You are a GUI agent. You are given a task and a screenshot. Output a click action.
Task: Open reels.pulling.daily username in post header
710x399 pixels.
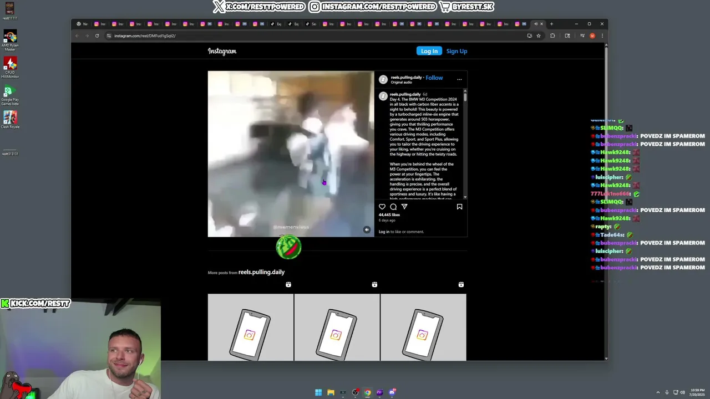[x=406, y=78]
